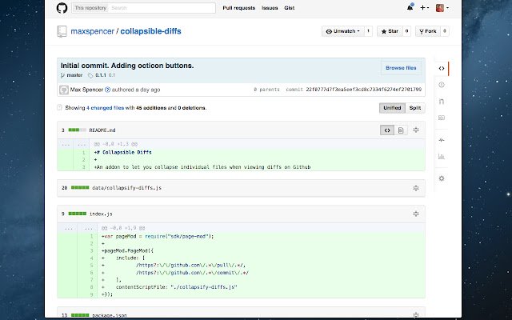This screenshot has width=512, height=320.
Task: Click the '+# Collapsible Diffs' line
Action: (x=122, y=153)
